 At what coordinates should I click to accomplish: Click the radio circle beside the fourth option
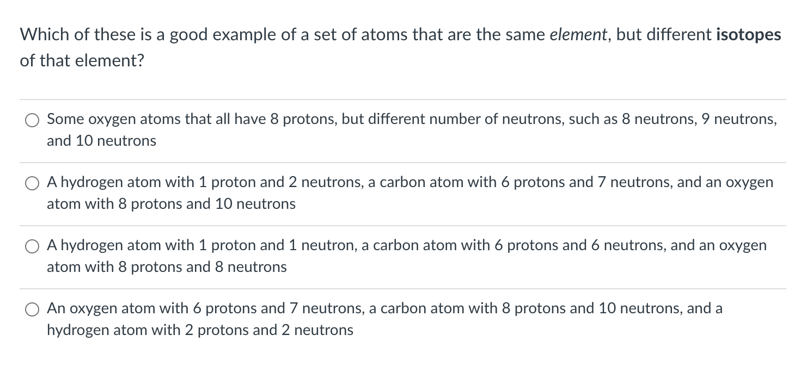click(33, 309)
